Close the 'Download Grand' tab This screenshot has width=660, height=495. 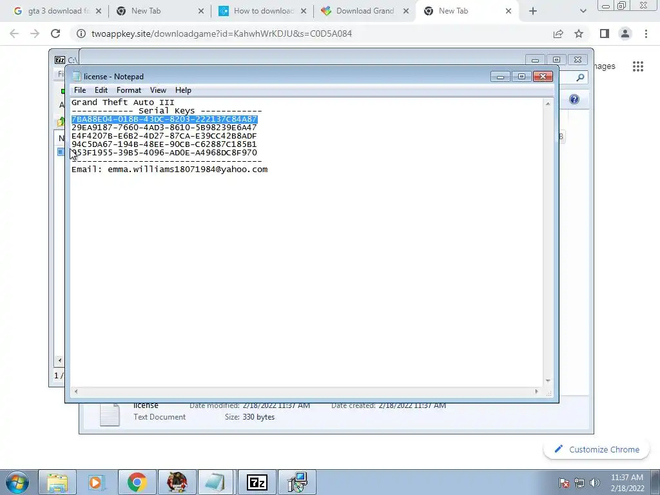pos(406,11)
